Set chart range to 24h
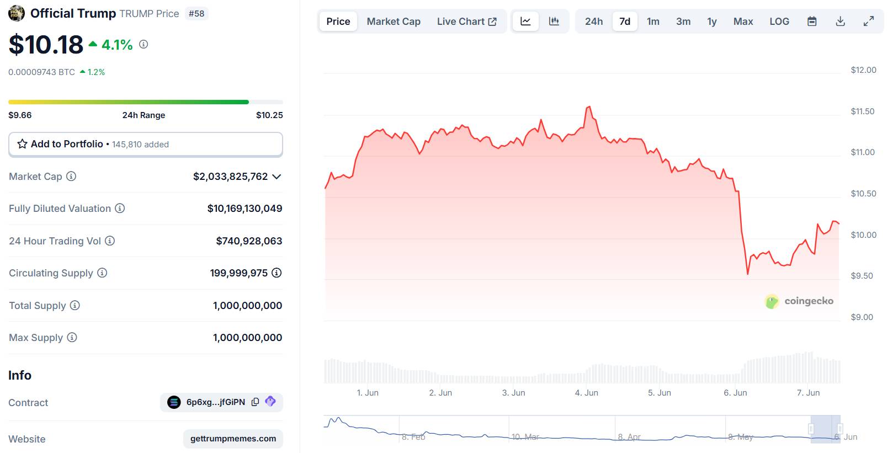 (594, 22)
